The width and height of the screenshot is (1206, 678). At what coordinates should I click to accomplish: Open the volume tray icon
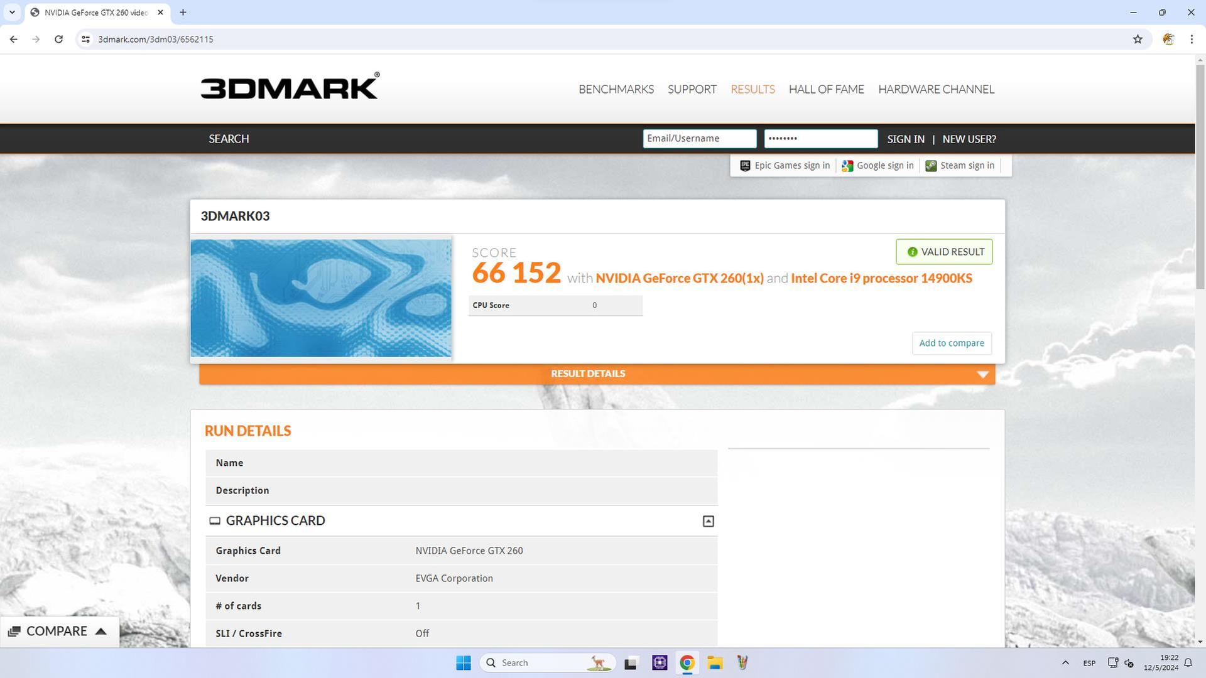tap(1129, 663)
